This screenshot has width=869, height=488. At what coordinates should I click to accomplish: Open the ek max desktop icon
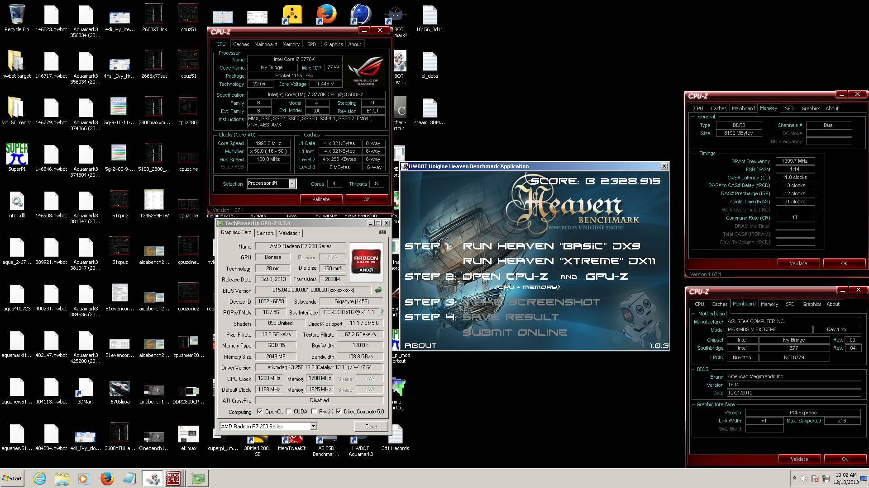(x=188, y=436)
